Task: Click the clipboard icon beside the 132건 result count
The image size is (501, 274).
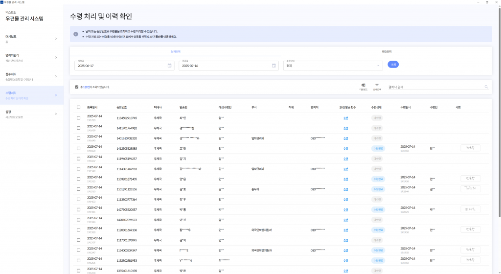Action: pos(77,87)
